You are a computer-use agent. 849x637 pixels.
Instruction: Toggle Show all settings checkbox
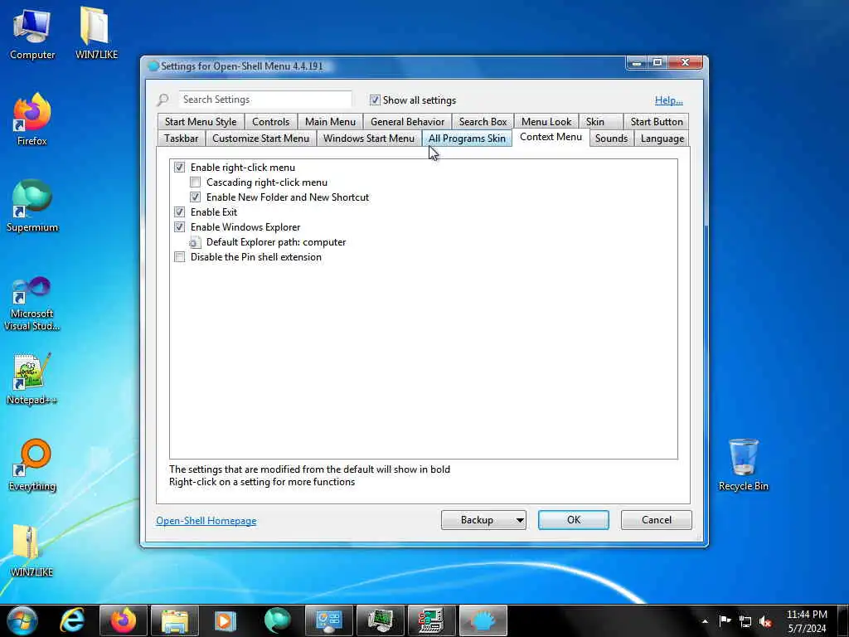[x=375, y=100]
